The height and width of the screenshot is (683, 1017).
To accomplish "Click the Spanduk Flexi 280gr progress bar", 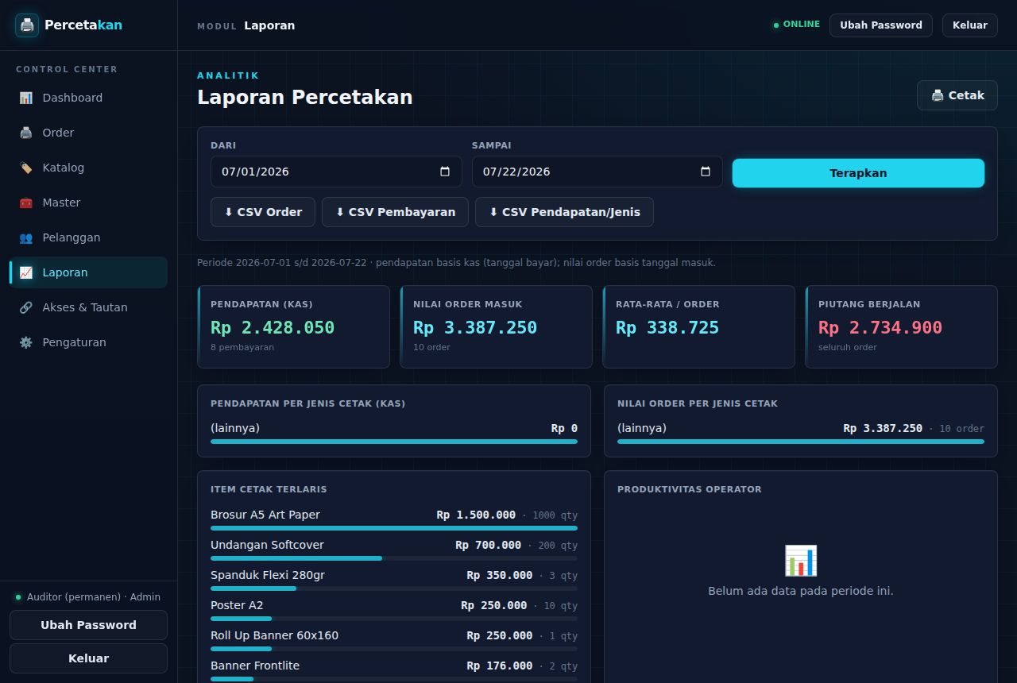I will click(394, 588).
